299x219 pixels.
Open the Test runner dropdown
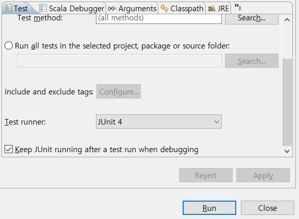(159, 121)
